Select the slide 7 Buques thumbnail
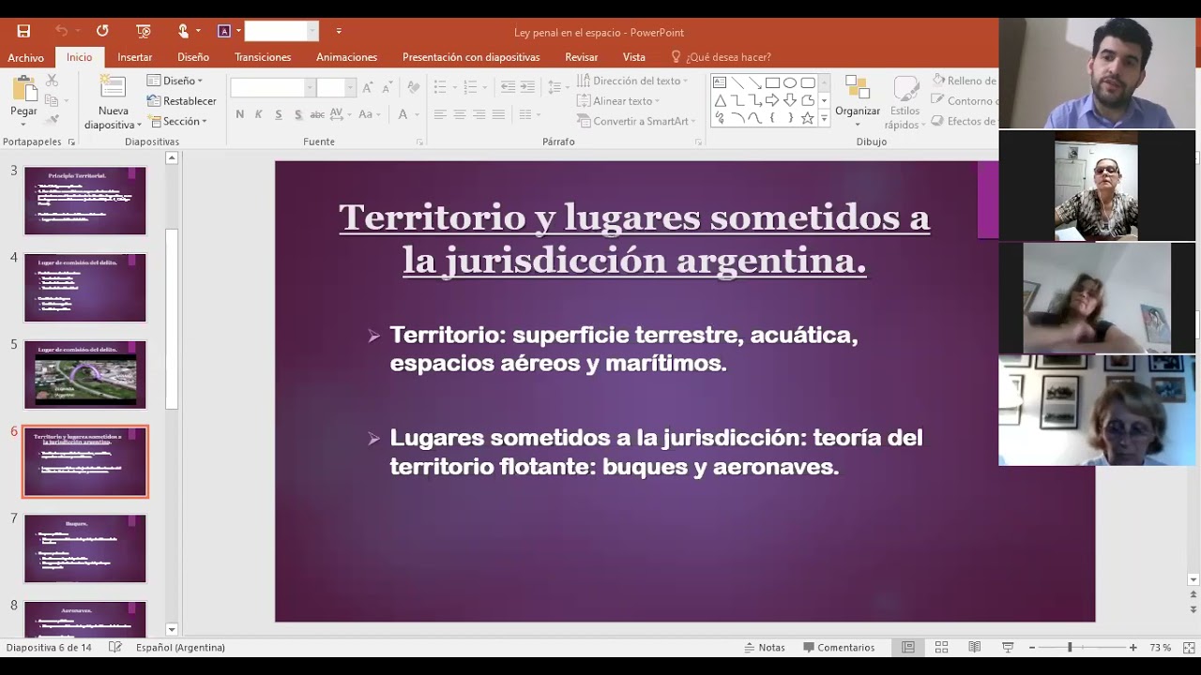The image size is (1201, 675). pos(85,548)
